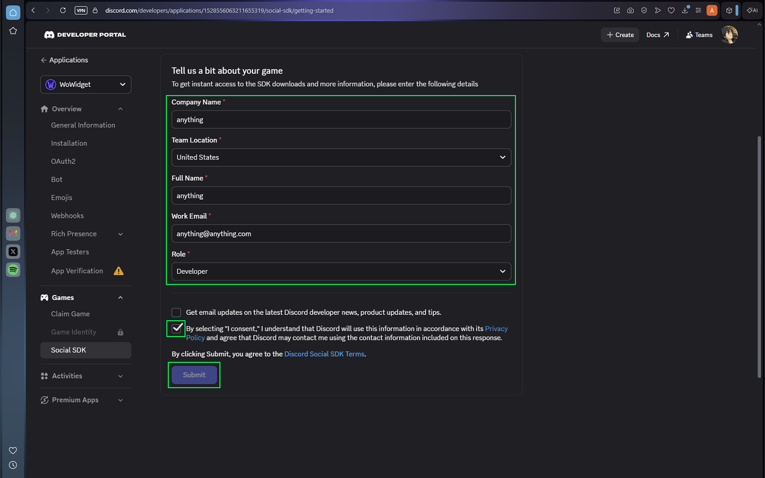Open General Information page

[x=83, y=125]
